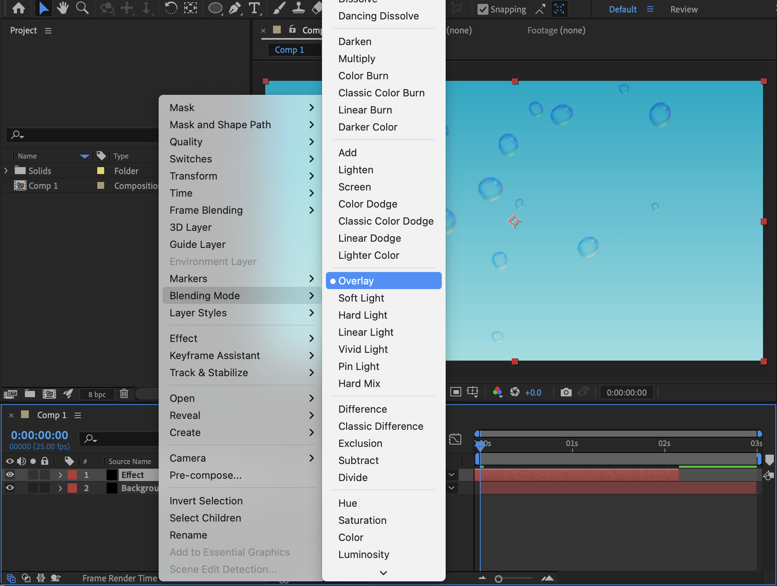Take snapshot with camera icon

[x=566, y=392]
